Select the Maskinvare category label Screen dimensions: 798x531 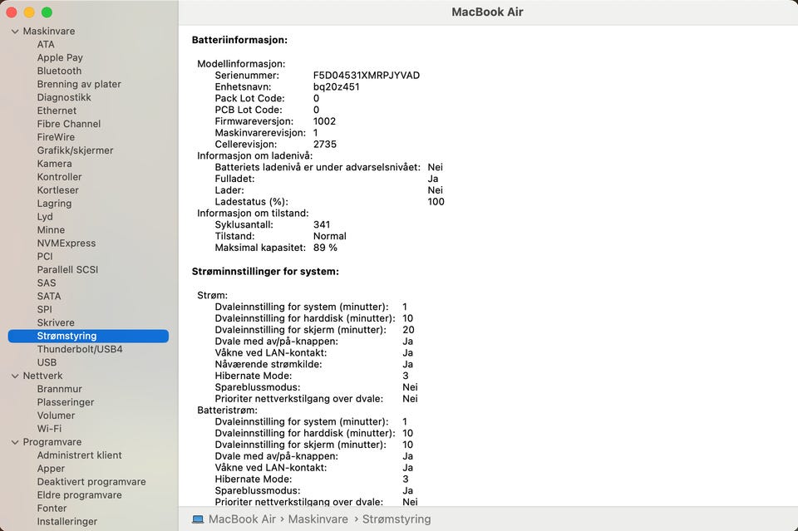point(49,31)
